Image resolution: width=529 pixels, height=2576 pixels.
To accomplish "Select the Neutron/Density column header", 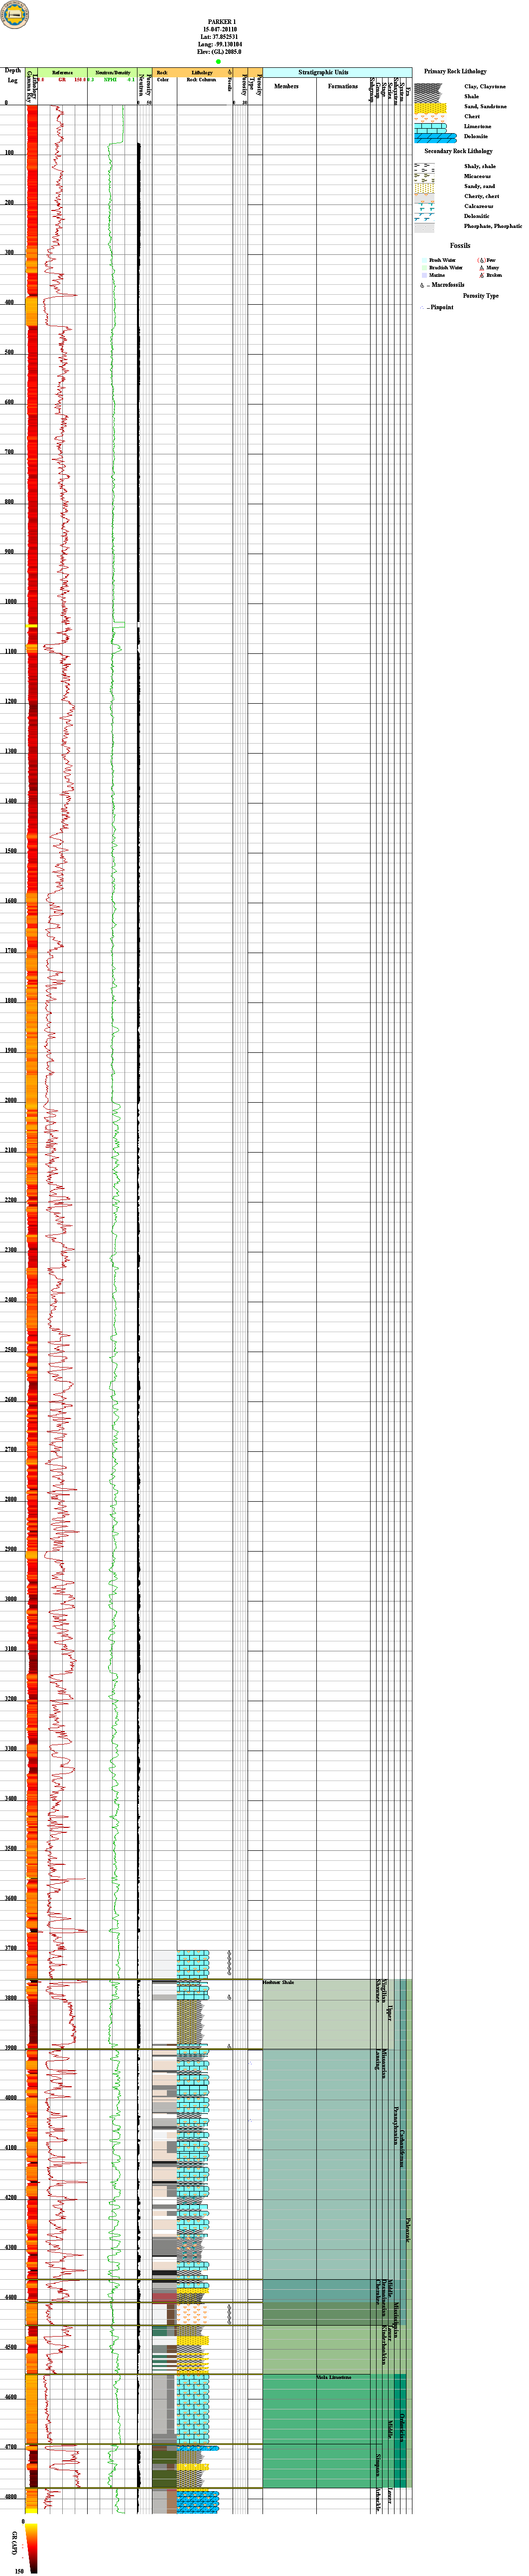I will pyautogui.click(x=112, y=76).
